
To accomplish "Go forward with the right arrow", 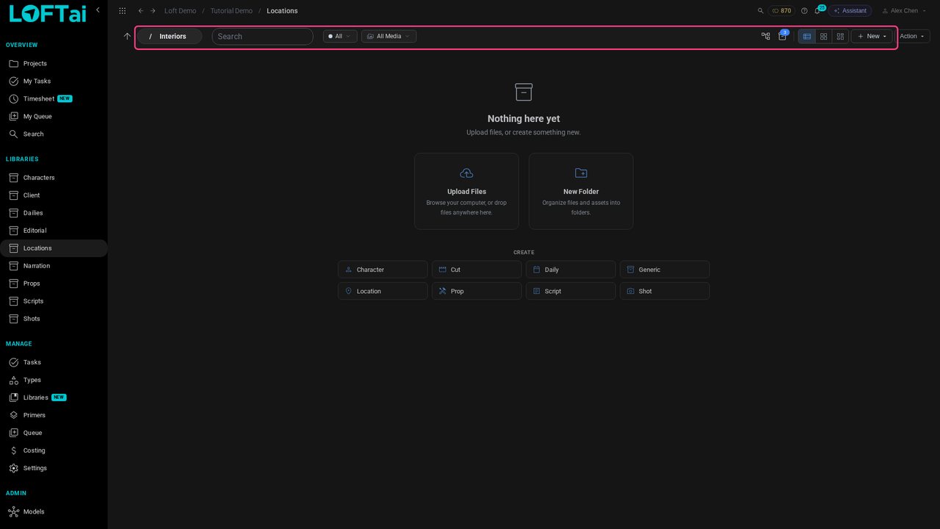I will coord(153,11).
